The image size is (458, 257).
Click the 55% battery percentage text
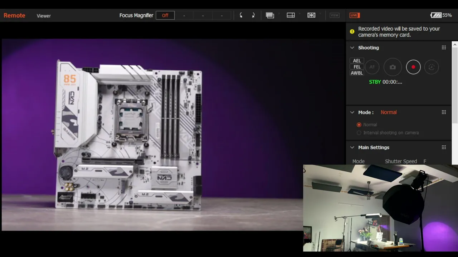point(447,15)
